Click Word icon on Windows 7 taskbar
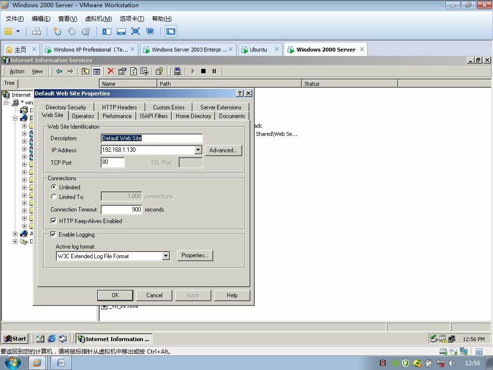This screenshot has width=493, height=370. point(61,363)
